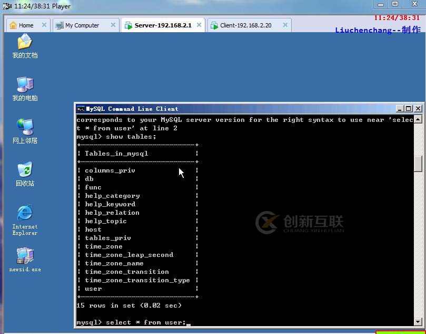The image size is (426, 334).
Task: Click the 'time_zone_transition_type' table row
Action: coord(137,280)
